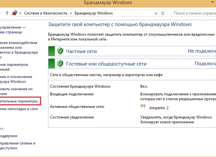Click Брандмауэр Windows breadcrumb
The image size is (216, 157).
(x=94, y=13)
